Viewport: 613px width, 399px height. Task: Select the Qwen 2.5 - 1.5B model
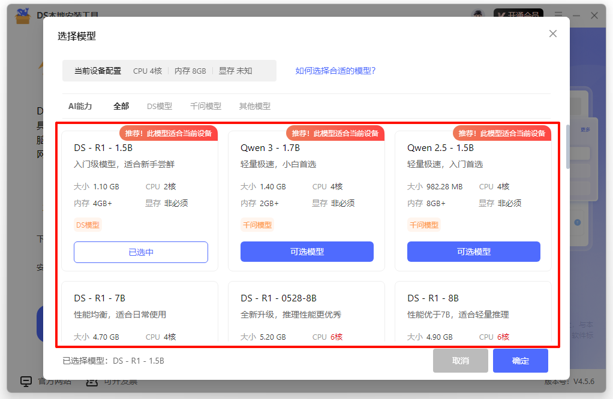click(x=474, y=252)
